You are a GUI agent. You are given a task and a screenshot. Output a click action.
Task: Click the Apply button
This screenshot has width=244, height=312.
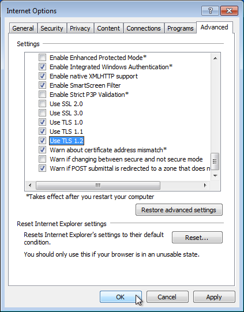pos(214,297)
